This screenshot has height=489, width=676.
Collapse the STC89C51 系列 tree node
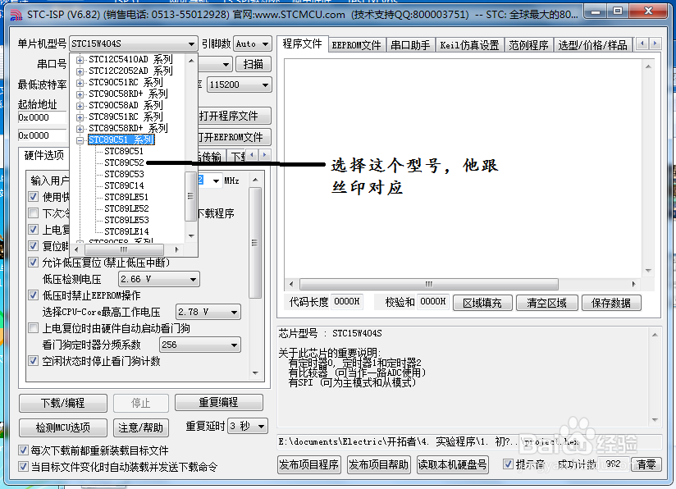tap(80, 140)
